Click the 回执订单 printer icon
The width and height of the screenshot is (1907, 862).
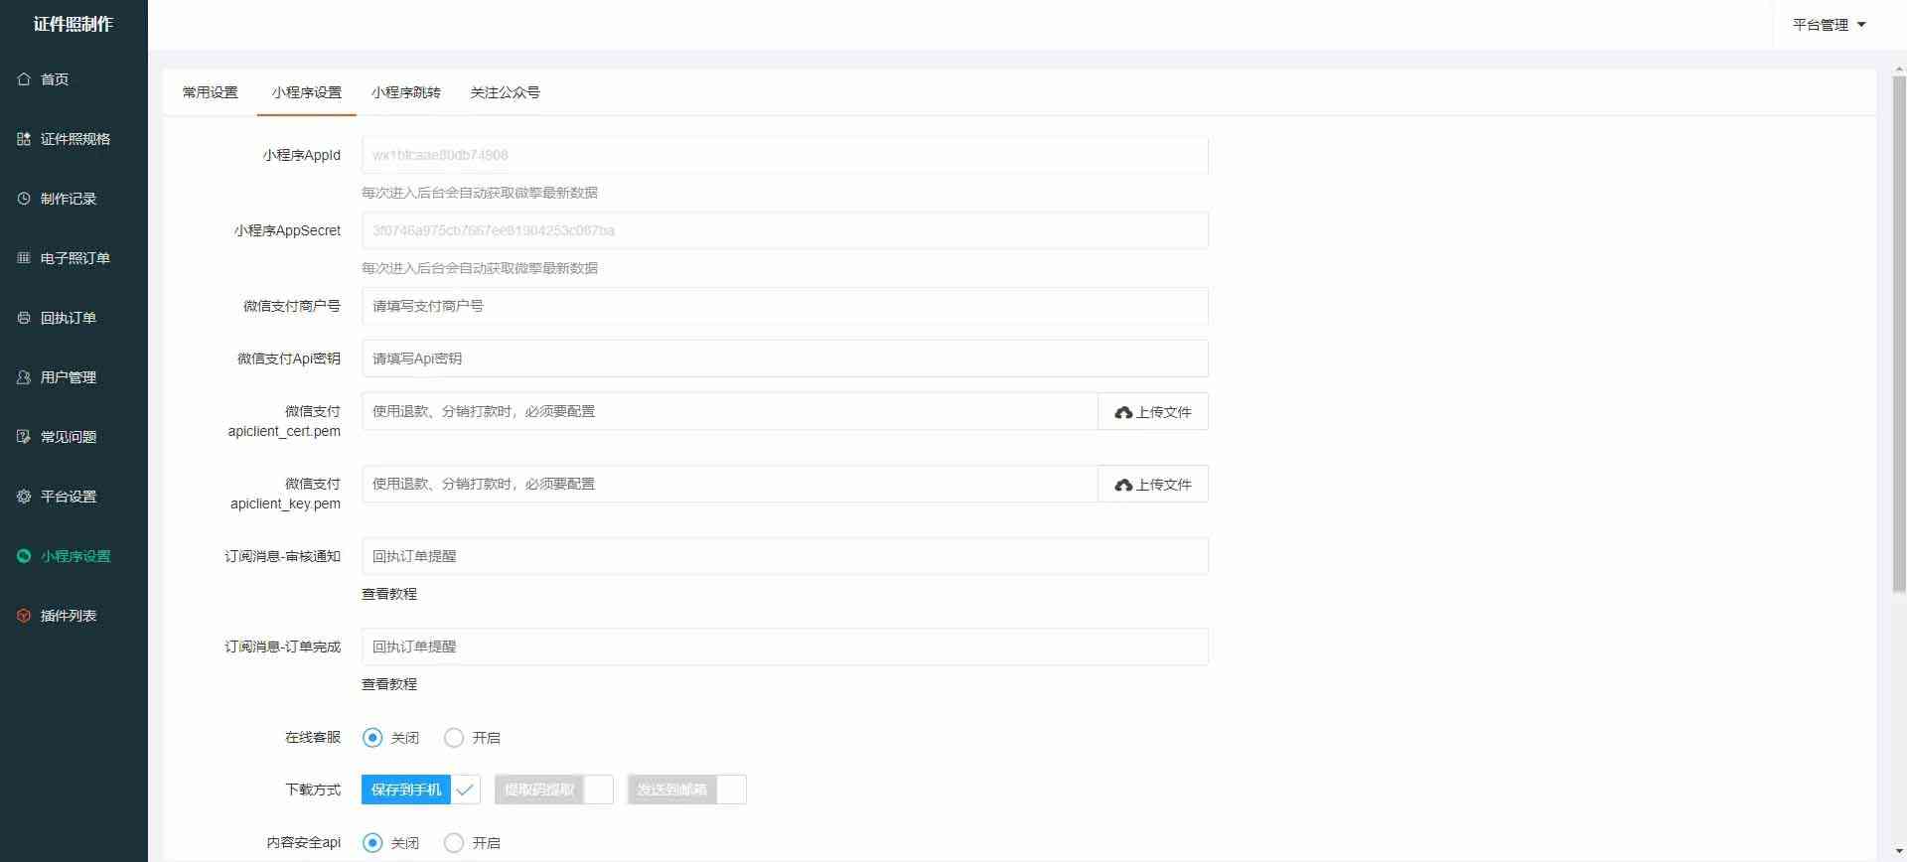coord(24,318)
